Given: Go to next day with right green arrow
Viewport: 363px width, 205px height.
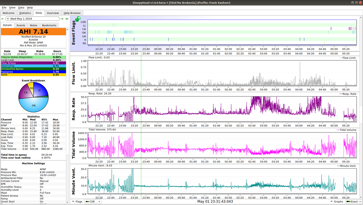Looking at the screenshot, I should point(62,19).
